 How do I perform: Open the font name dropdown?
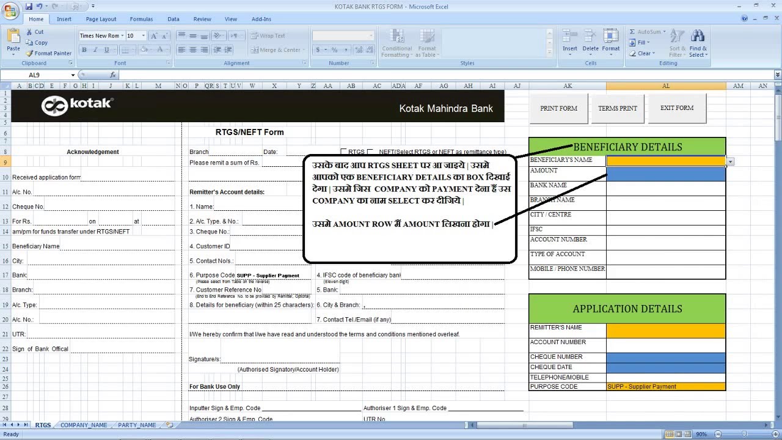[122, 36]
